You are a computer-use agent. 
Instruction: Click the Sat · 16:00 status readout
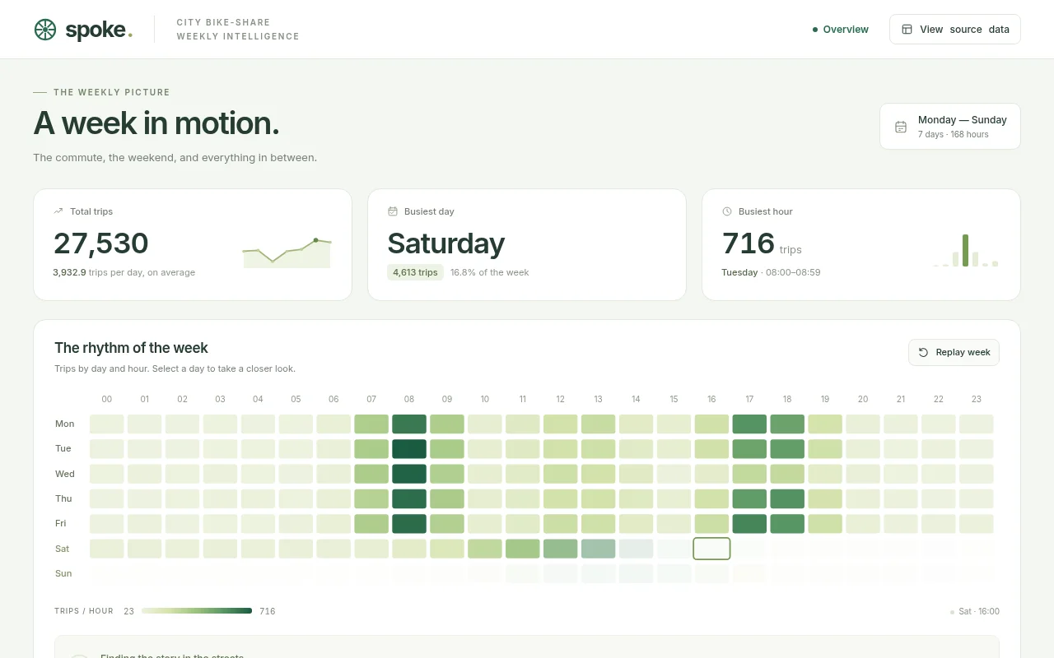[x=975, y=611]
